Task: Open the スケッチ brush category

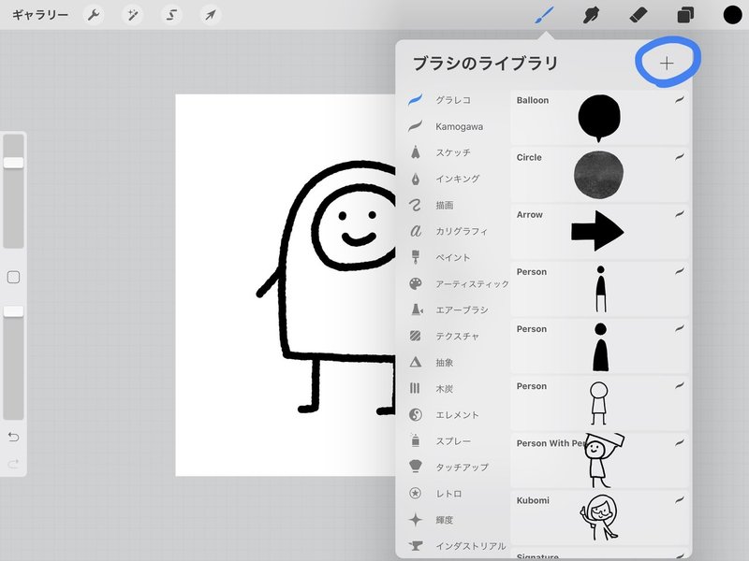Action: pos(453,152)
